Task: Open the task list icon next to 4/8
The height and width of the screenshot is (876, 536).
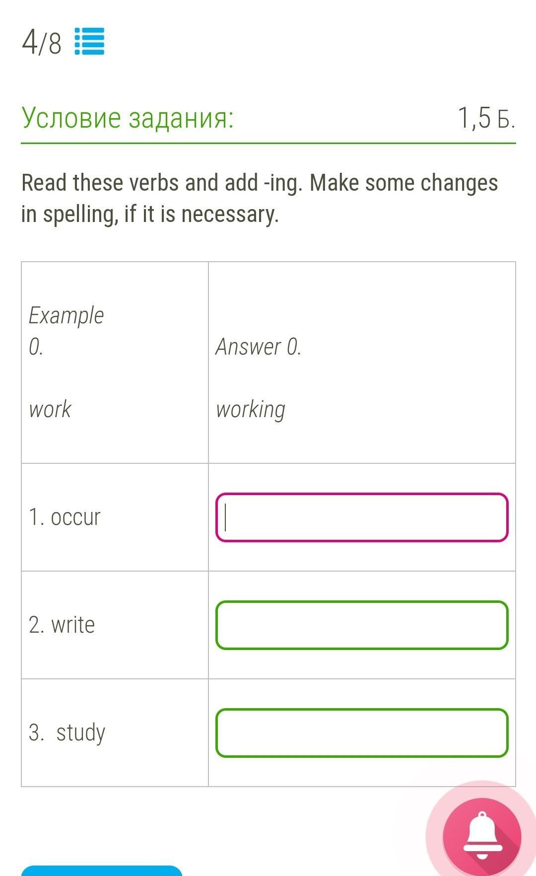Action: 89,42
